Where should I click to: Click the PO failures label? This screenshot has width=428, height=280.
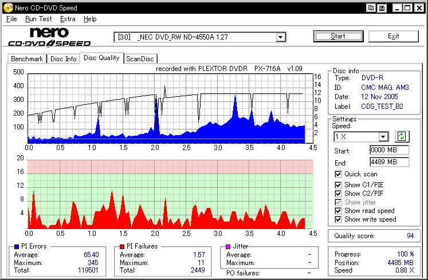(243, 273)
